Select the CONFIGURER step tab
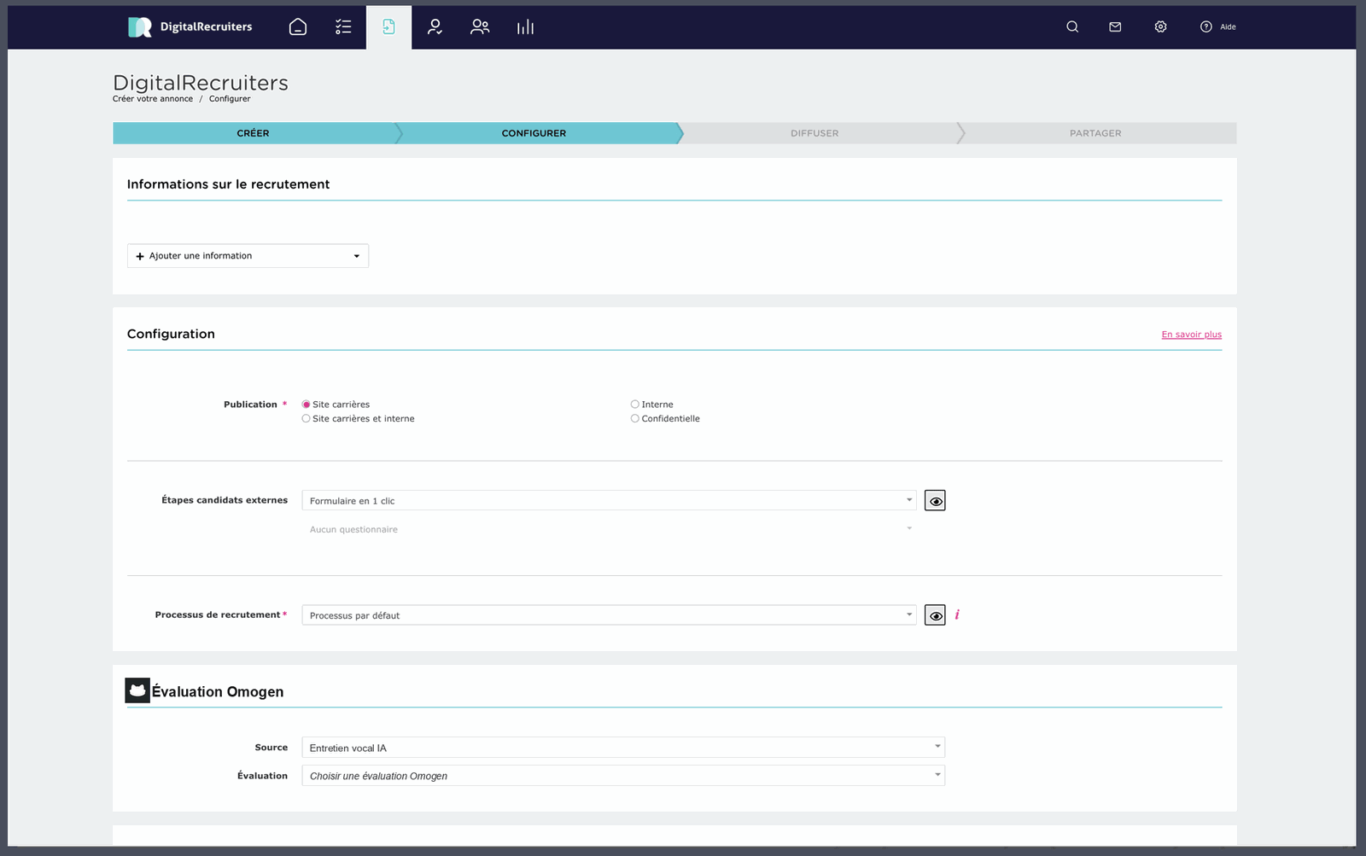 point(534,133)
